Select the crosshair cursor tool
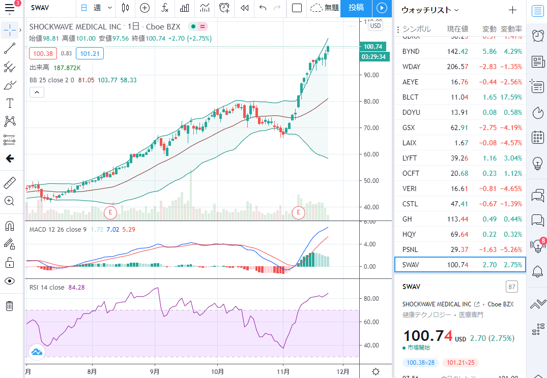 pos(10,30)
